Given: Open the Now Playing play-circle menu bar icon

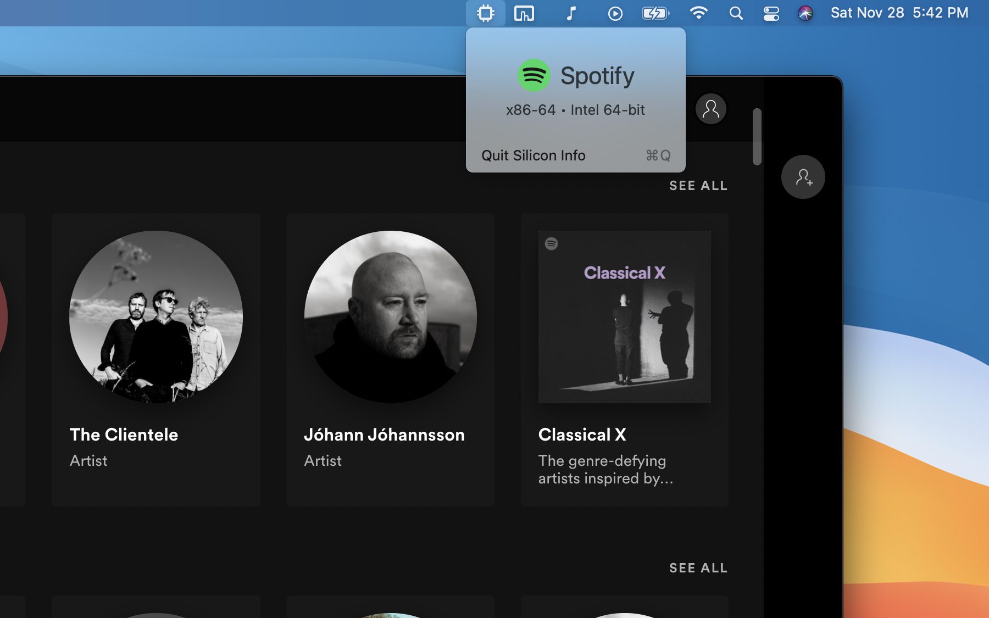Looking at the screenshot, I should click(x=615, y=13).
